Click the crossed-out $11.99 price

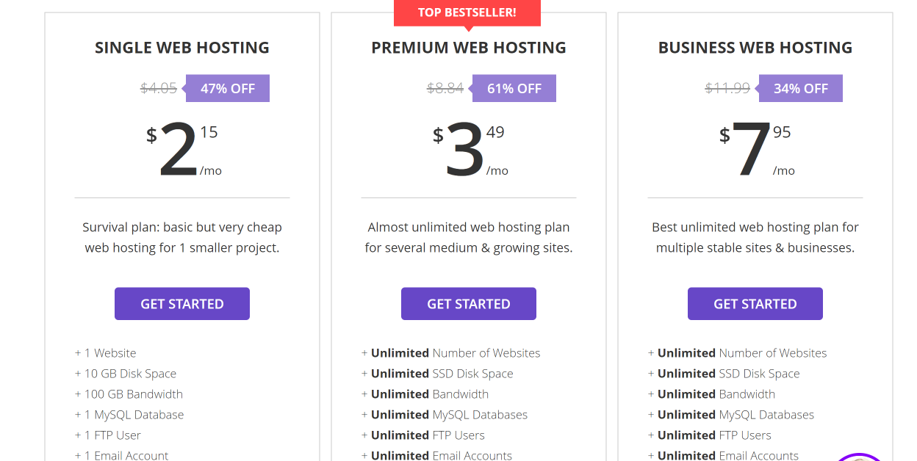727,88
